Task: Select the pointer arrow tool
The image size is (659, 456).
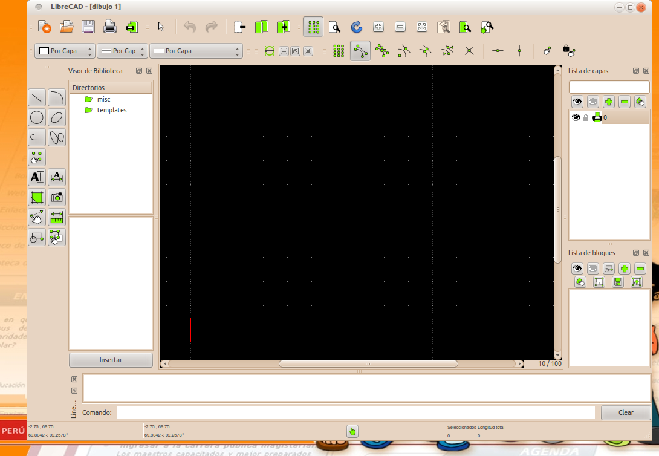Action: (x=161, y=27)
